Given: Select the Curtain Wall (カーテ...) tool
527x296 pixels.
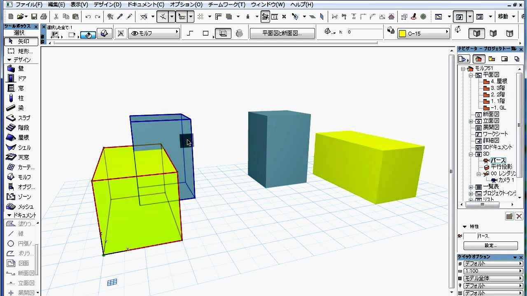Looking at the screenshot, I should (21, 167).
